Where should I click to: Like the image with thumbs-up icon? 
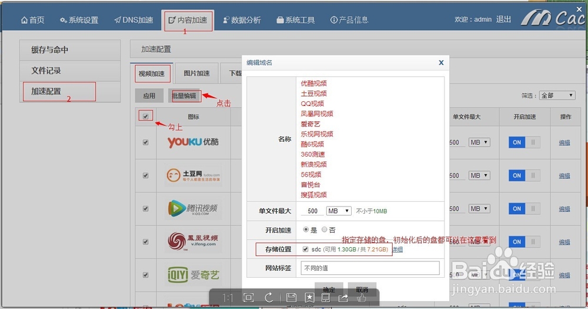point(362,298)
